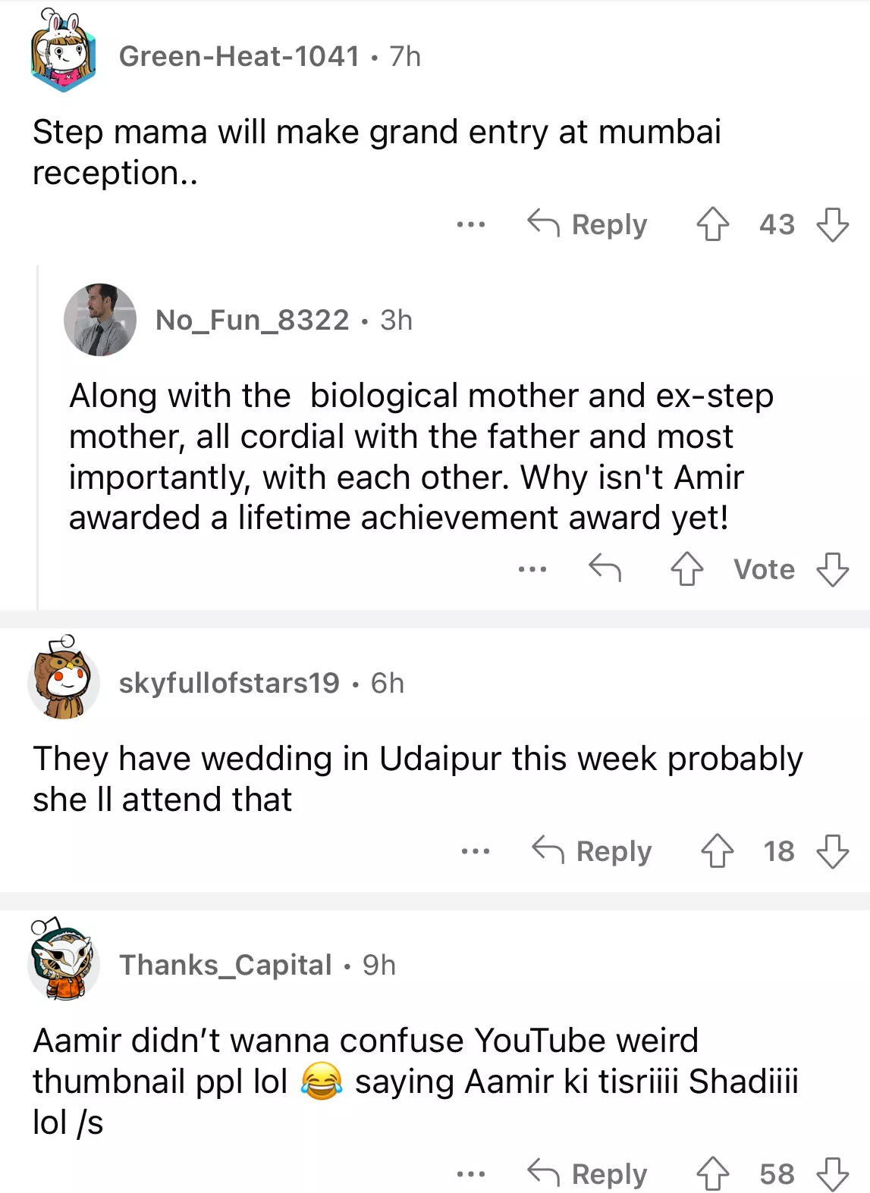870x1193 pixels.
Task: Reply to Green-Heat-1041's comment
Action: click(588, 224)
